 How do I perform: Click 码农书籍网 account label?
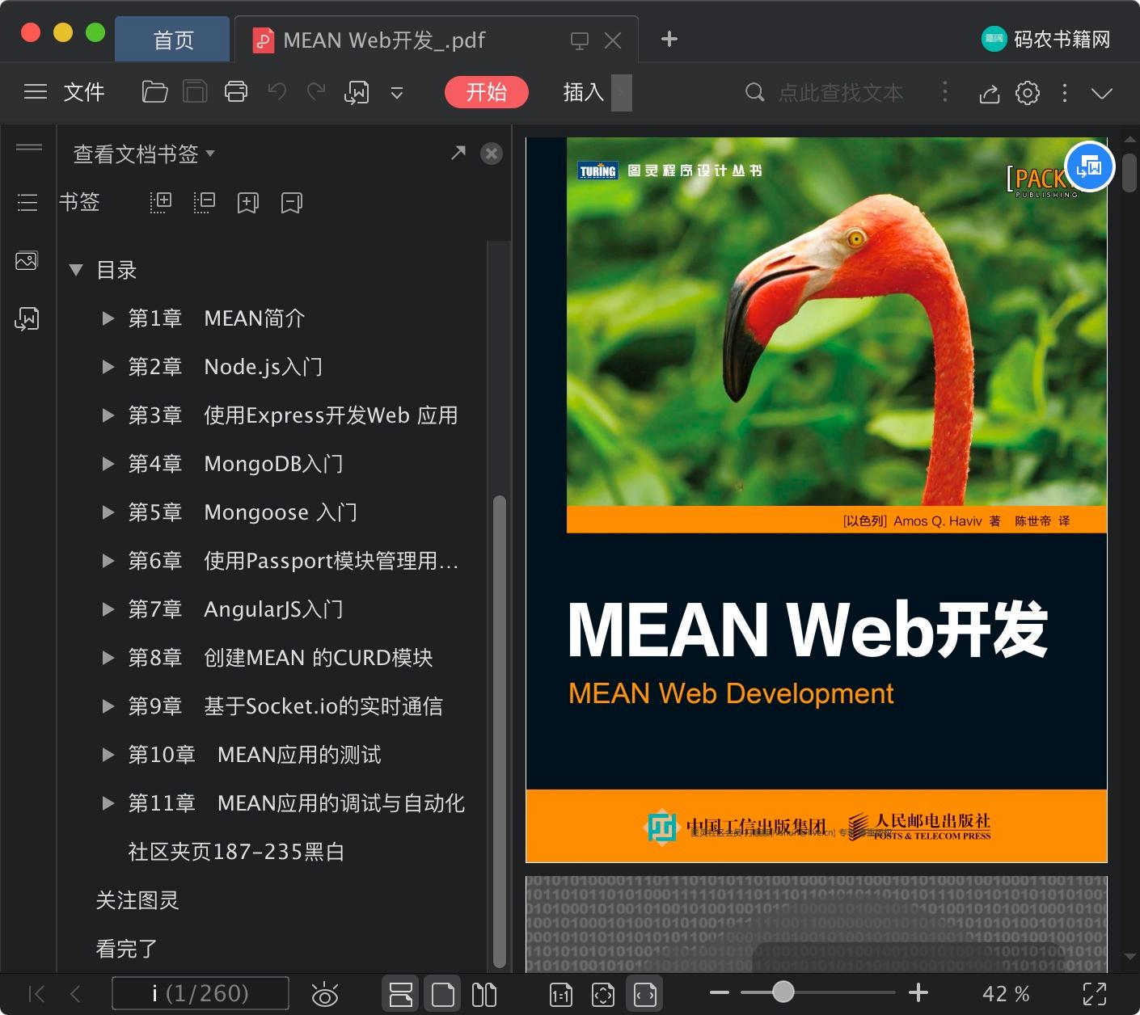(x=1062, y=39)
